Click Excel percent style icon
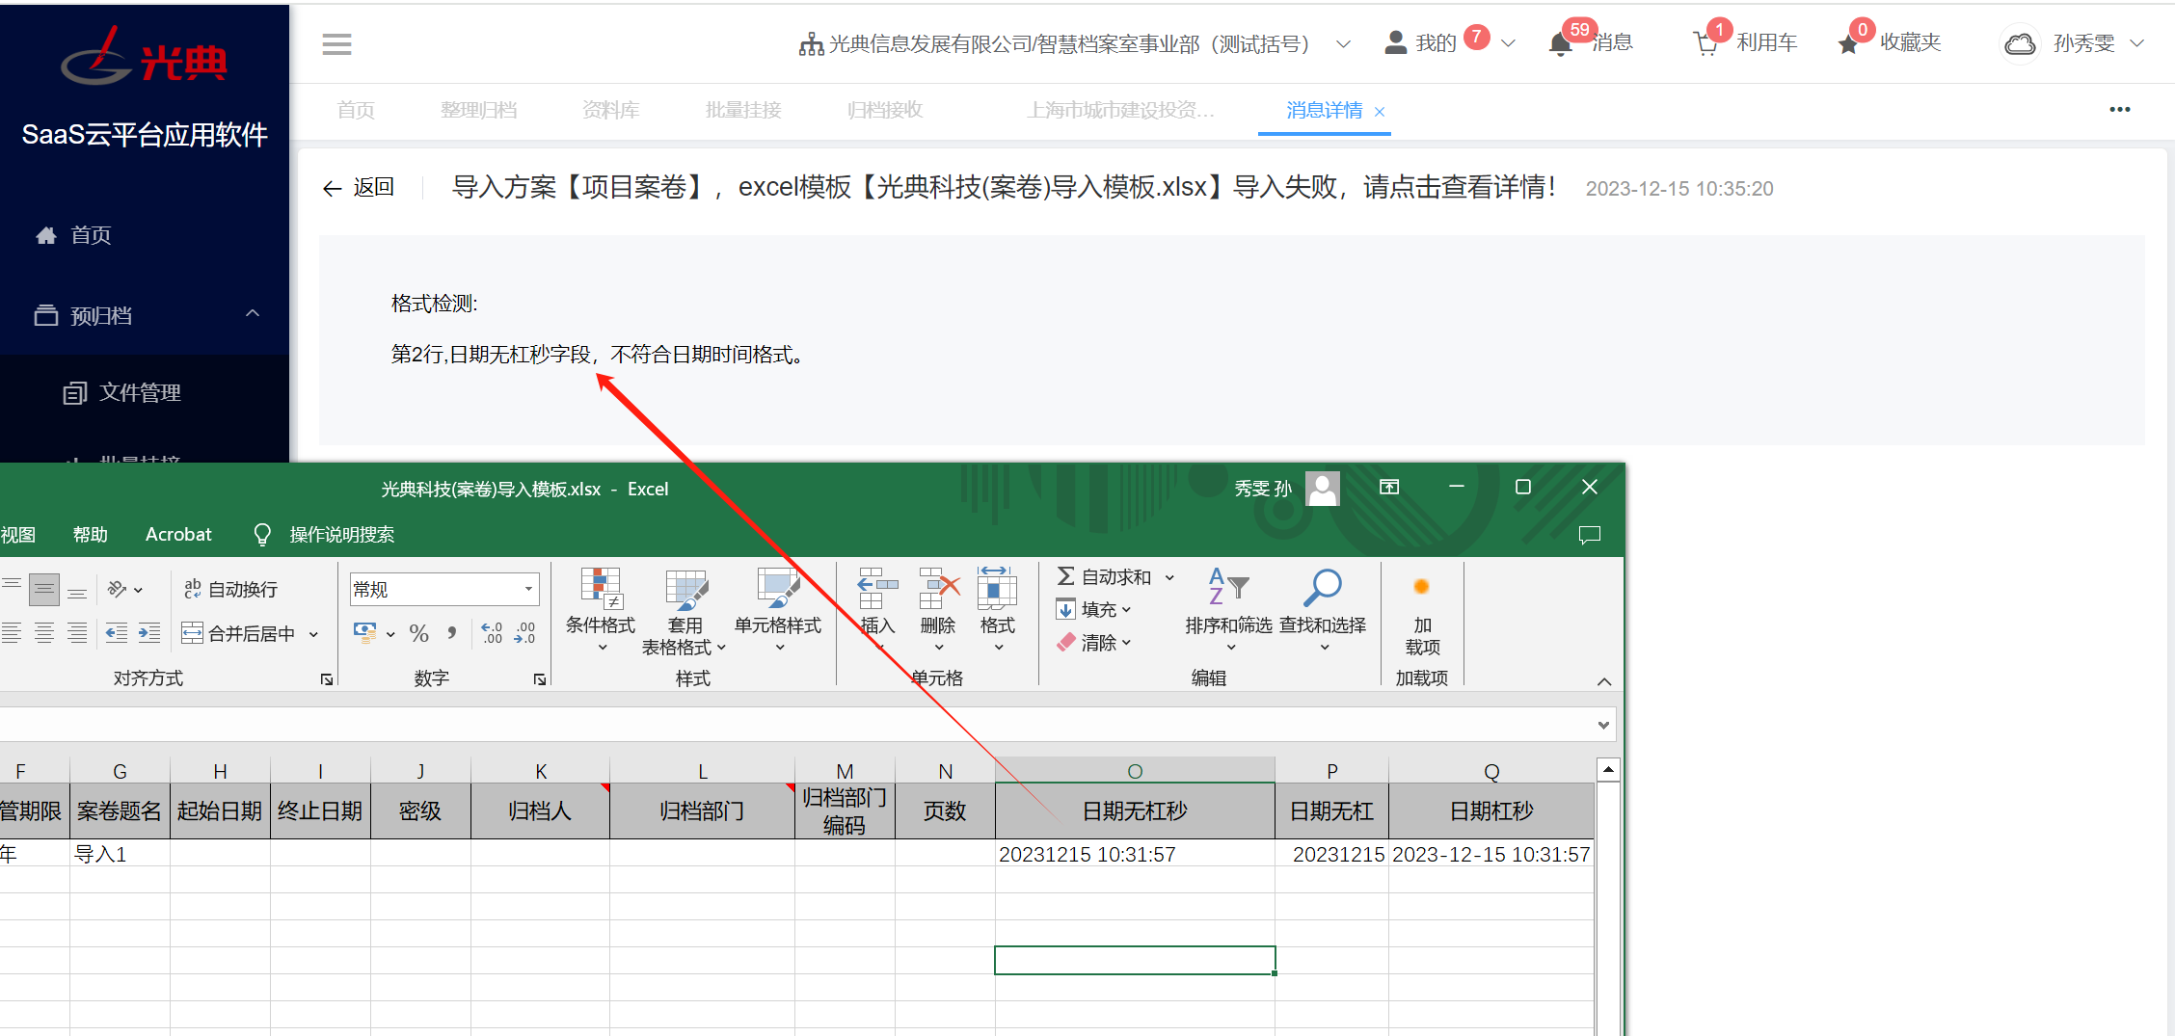This screenshot has height=1036, width=2175. pyautogui.click(x=418, y=633)
